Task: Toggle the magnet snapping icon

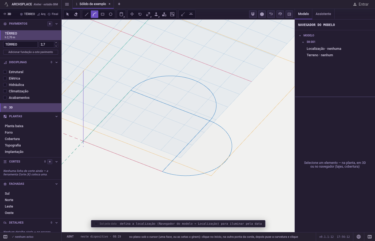Action: (x=253, y=14)
